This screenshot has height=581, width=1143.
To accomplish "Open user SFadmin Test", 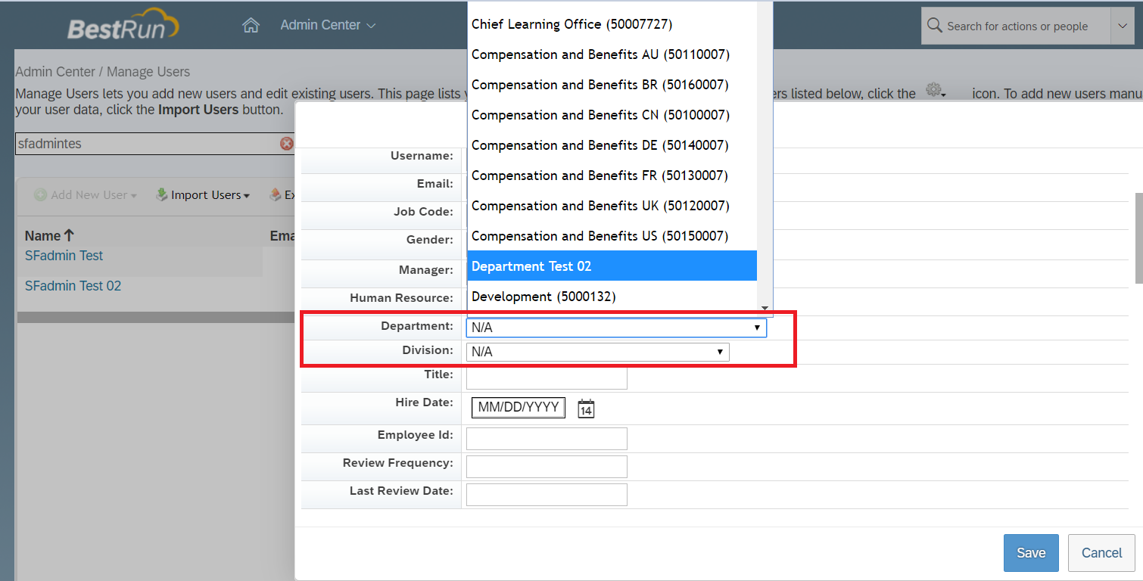I will [x=64, y=256].
